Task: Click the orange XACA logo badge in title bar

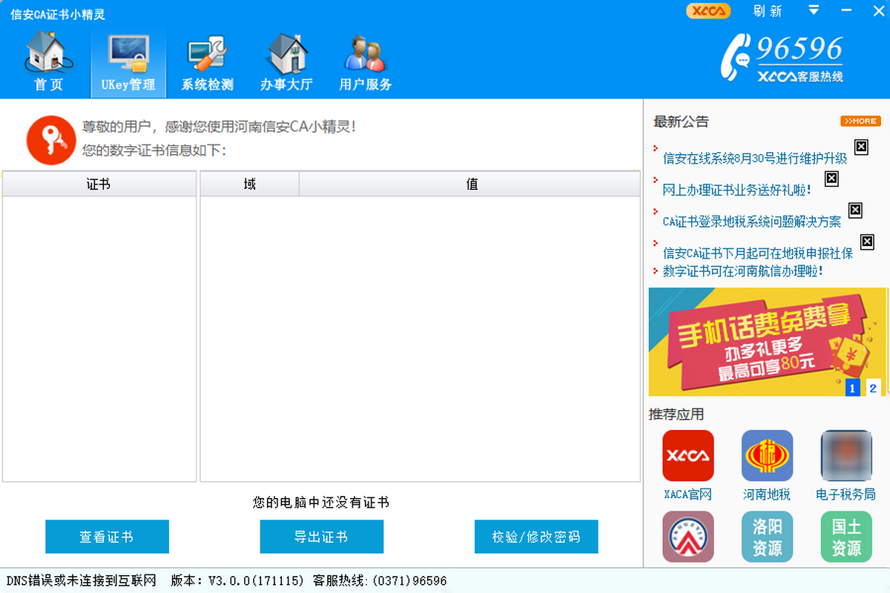Action: click(x=708, y=10)
